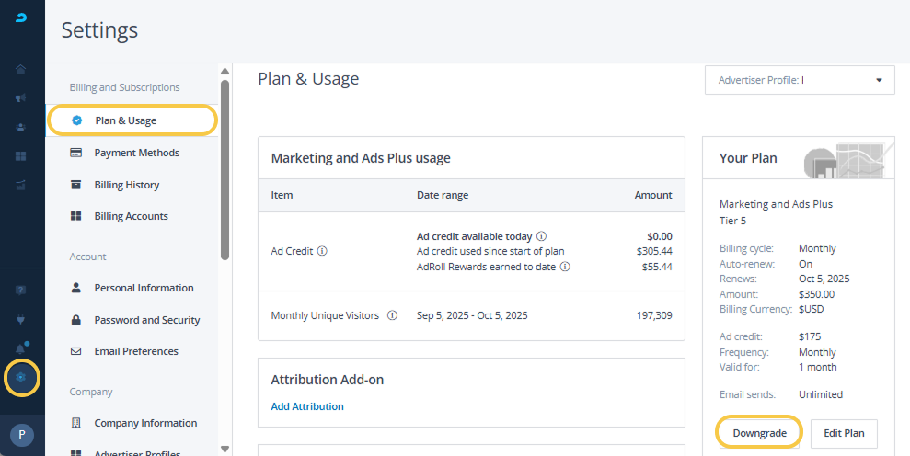Screen dimensions: 910x456
Task: Click info icon beside Monthly Unique Visitors
Action: [392, 315]
